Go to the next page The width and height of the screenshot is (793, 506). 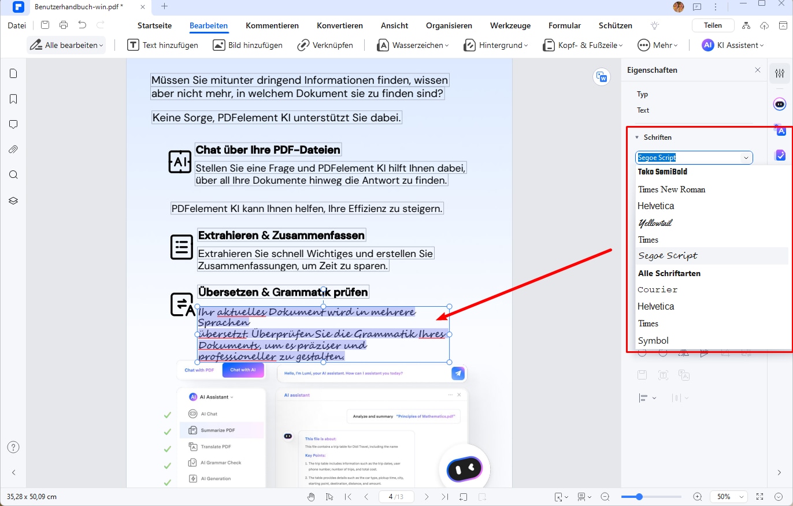tap(427, 497)
